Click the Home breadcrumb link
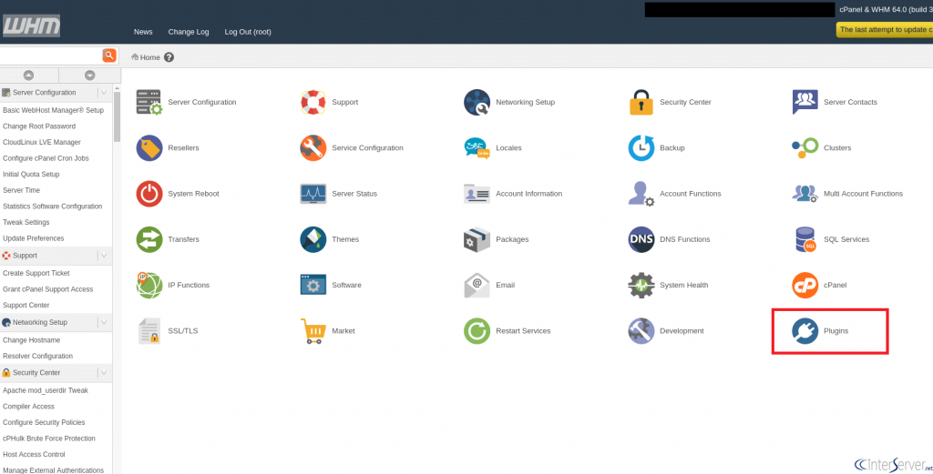This screenshot has height=474, width=933. (x=150, y=57)
